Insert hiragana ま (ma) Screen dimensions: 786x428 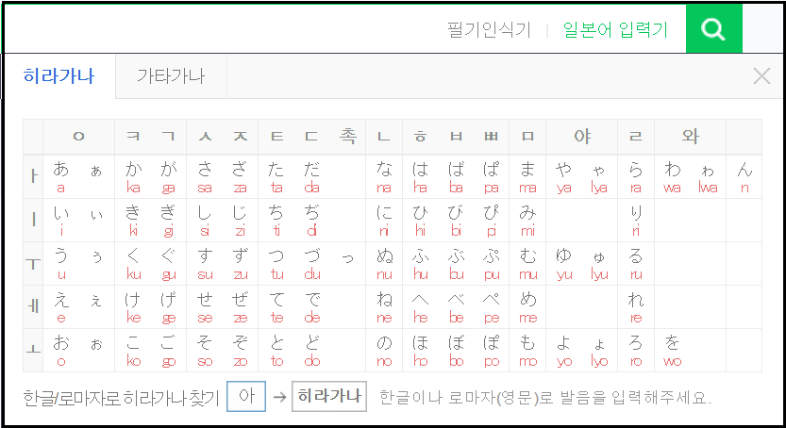pyautogui.click(x=527, y=176)
